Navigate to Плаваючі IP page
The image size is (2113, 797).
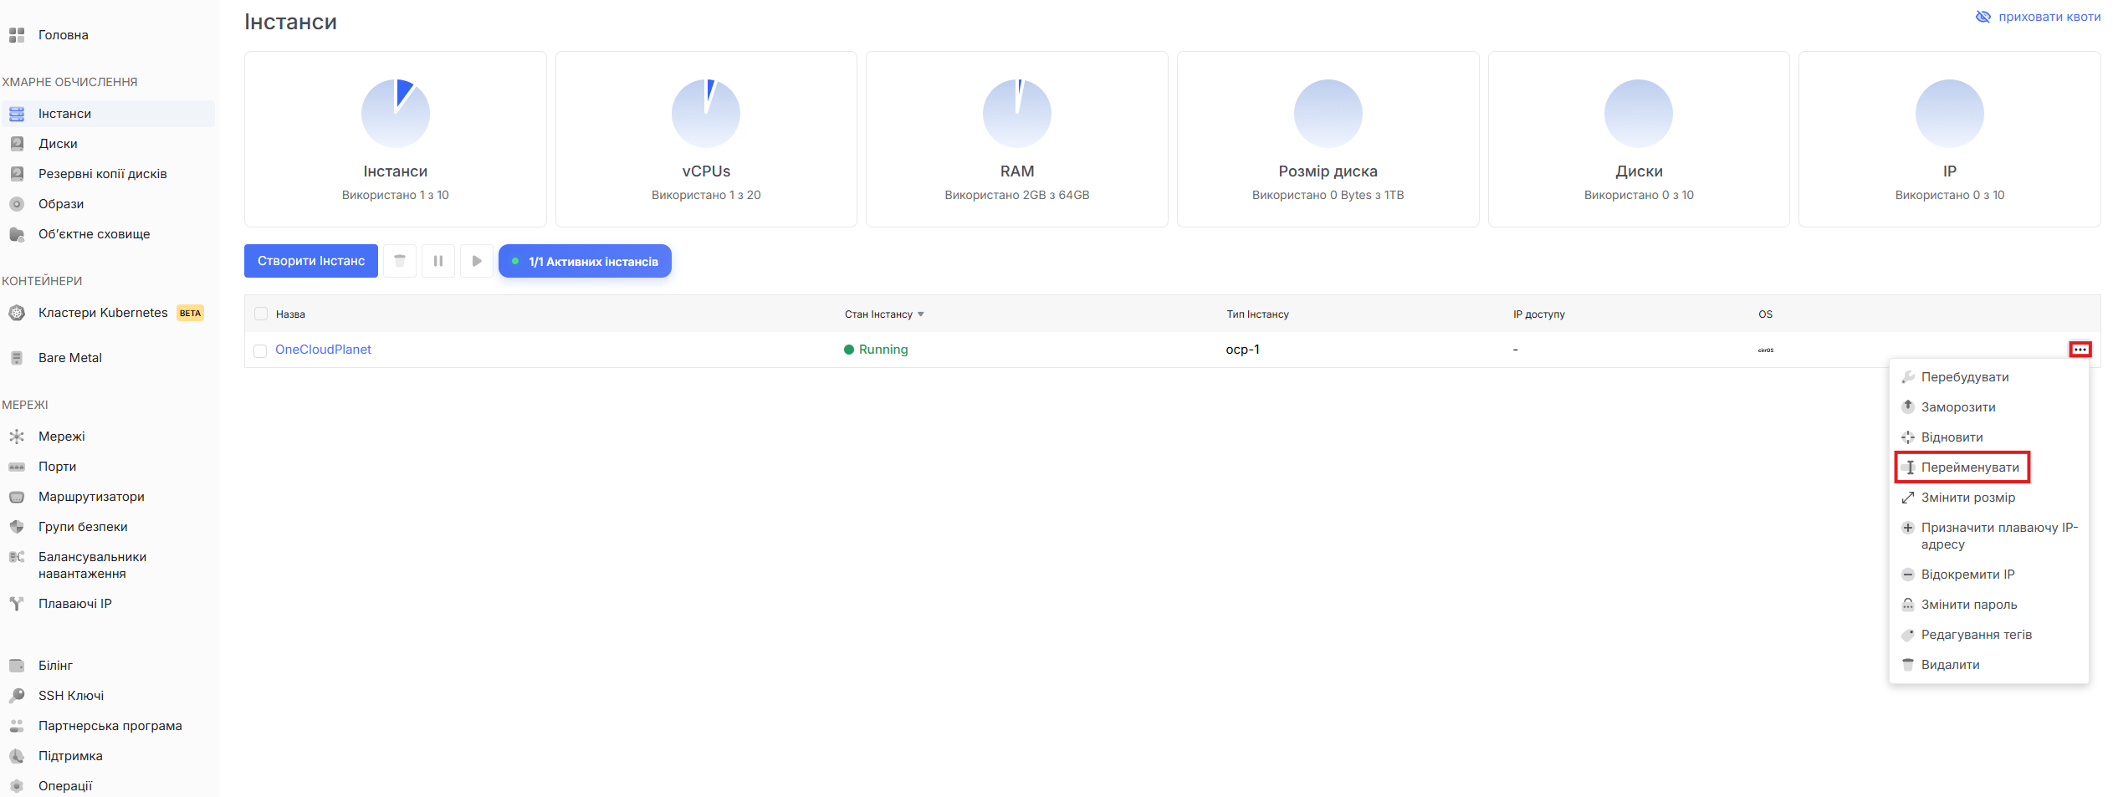click(x=74, y=604)
